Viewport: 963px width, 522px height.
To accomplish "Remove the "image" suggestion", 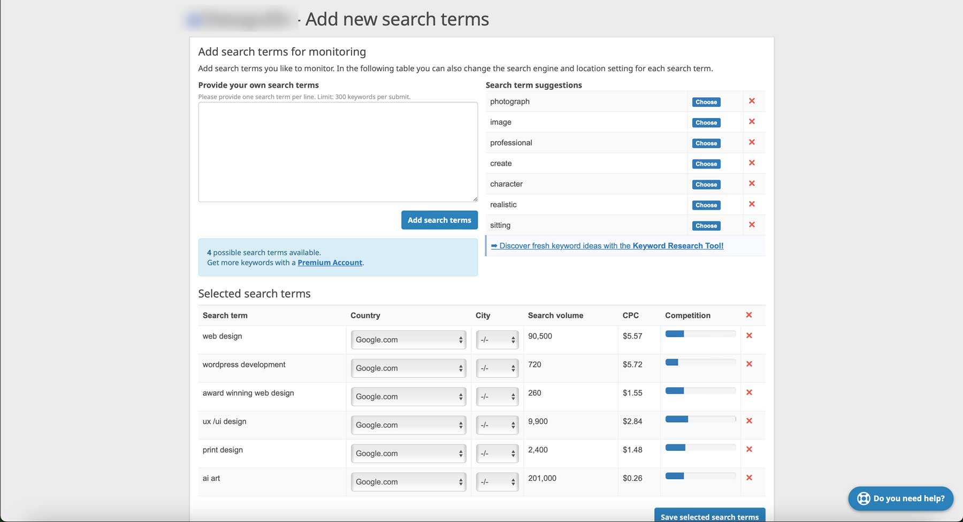I will 752,121.
